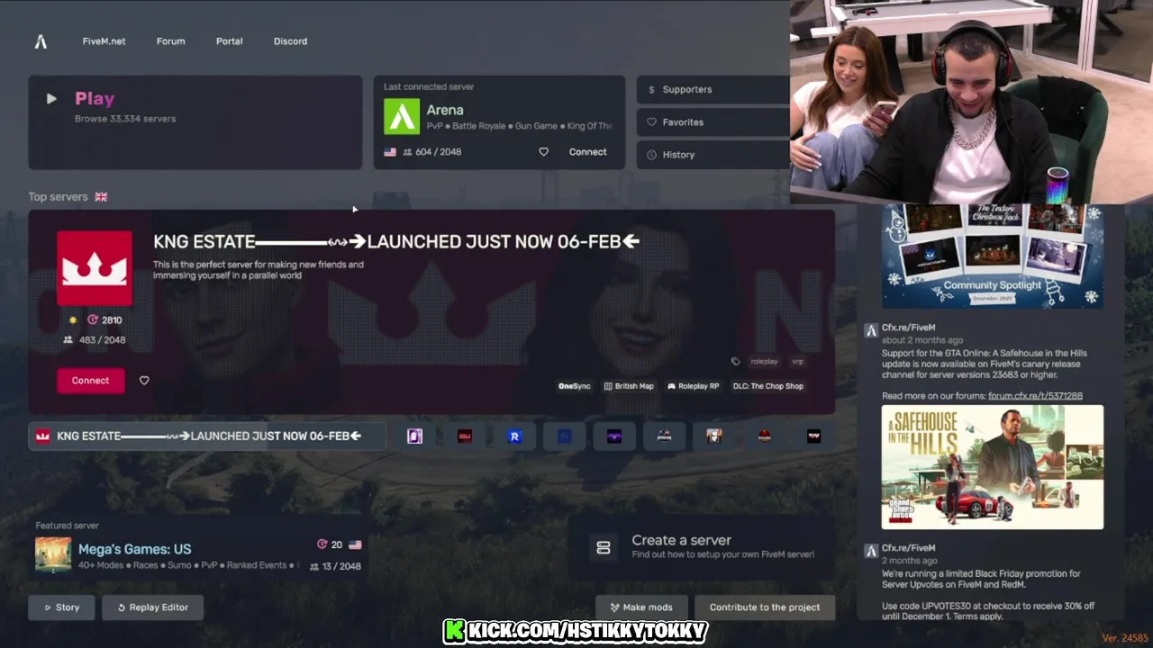This screenshot has height=648, width=1153.
Task: Open the Replay Editor
Action: tap(152, 607)
